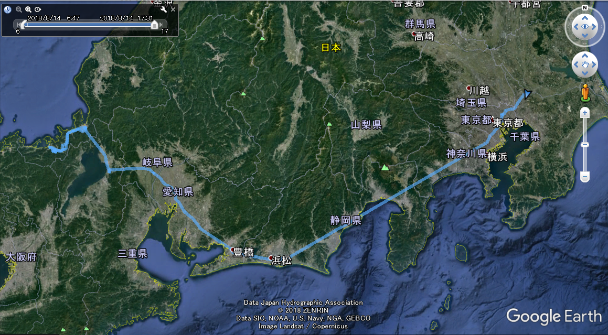Grab the time slider end handle
Image resolution: width=608 pixels, height=335 pixels.
(154, 25)
